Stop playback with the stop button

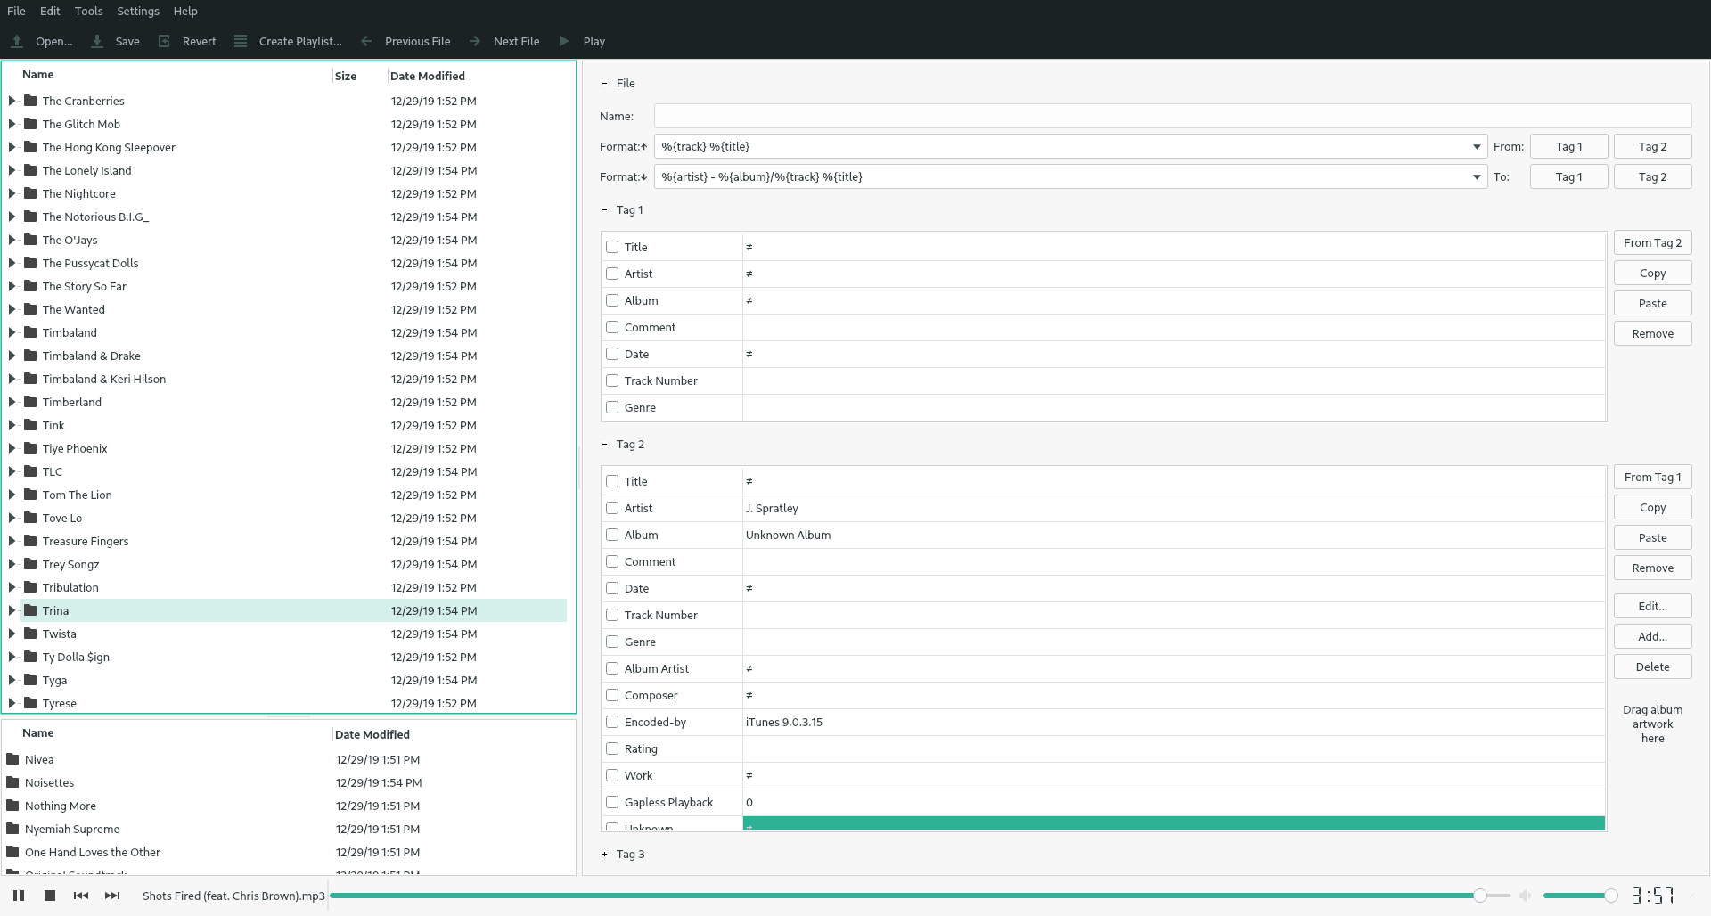click(x=50, y=896)
